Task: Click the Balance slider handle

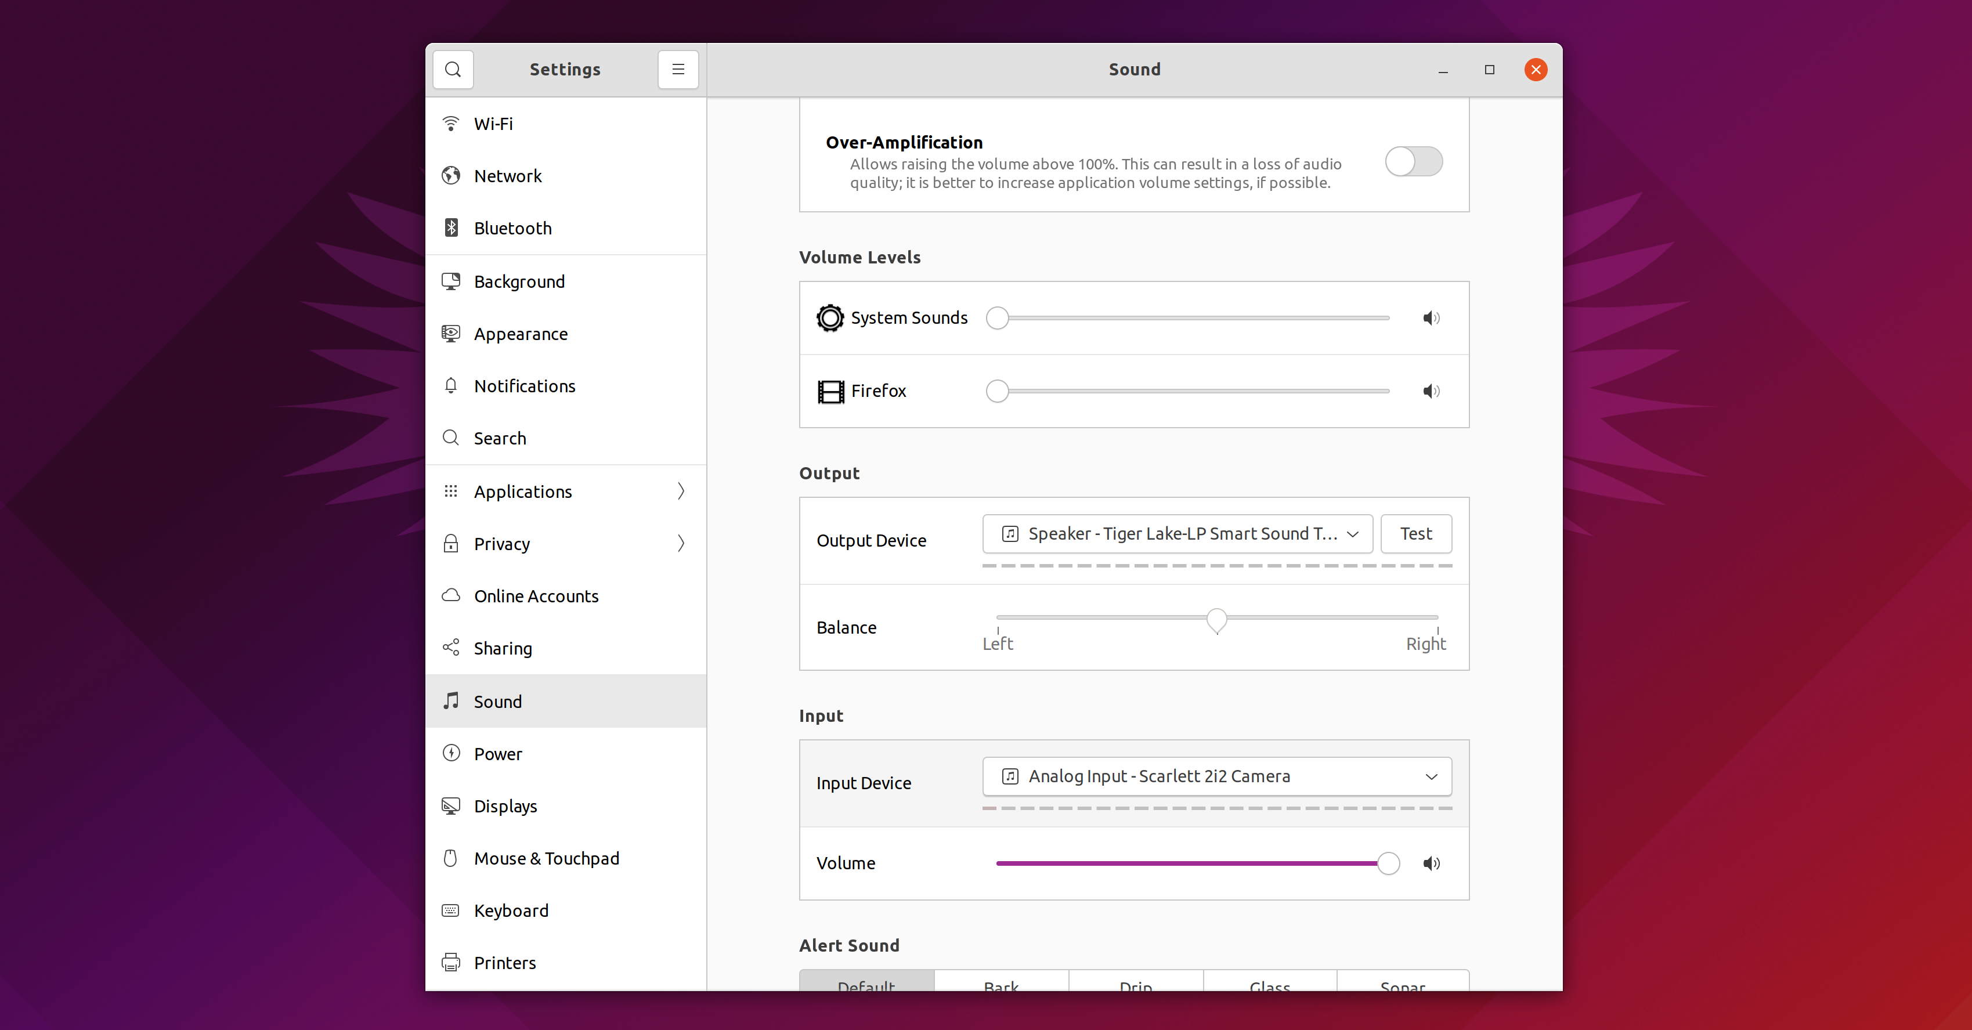Action: click(x=1216, y=619)
